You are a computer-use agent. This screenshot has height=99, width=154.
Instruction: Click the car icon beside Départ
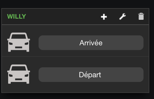[19, 74]
